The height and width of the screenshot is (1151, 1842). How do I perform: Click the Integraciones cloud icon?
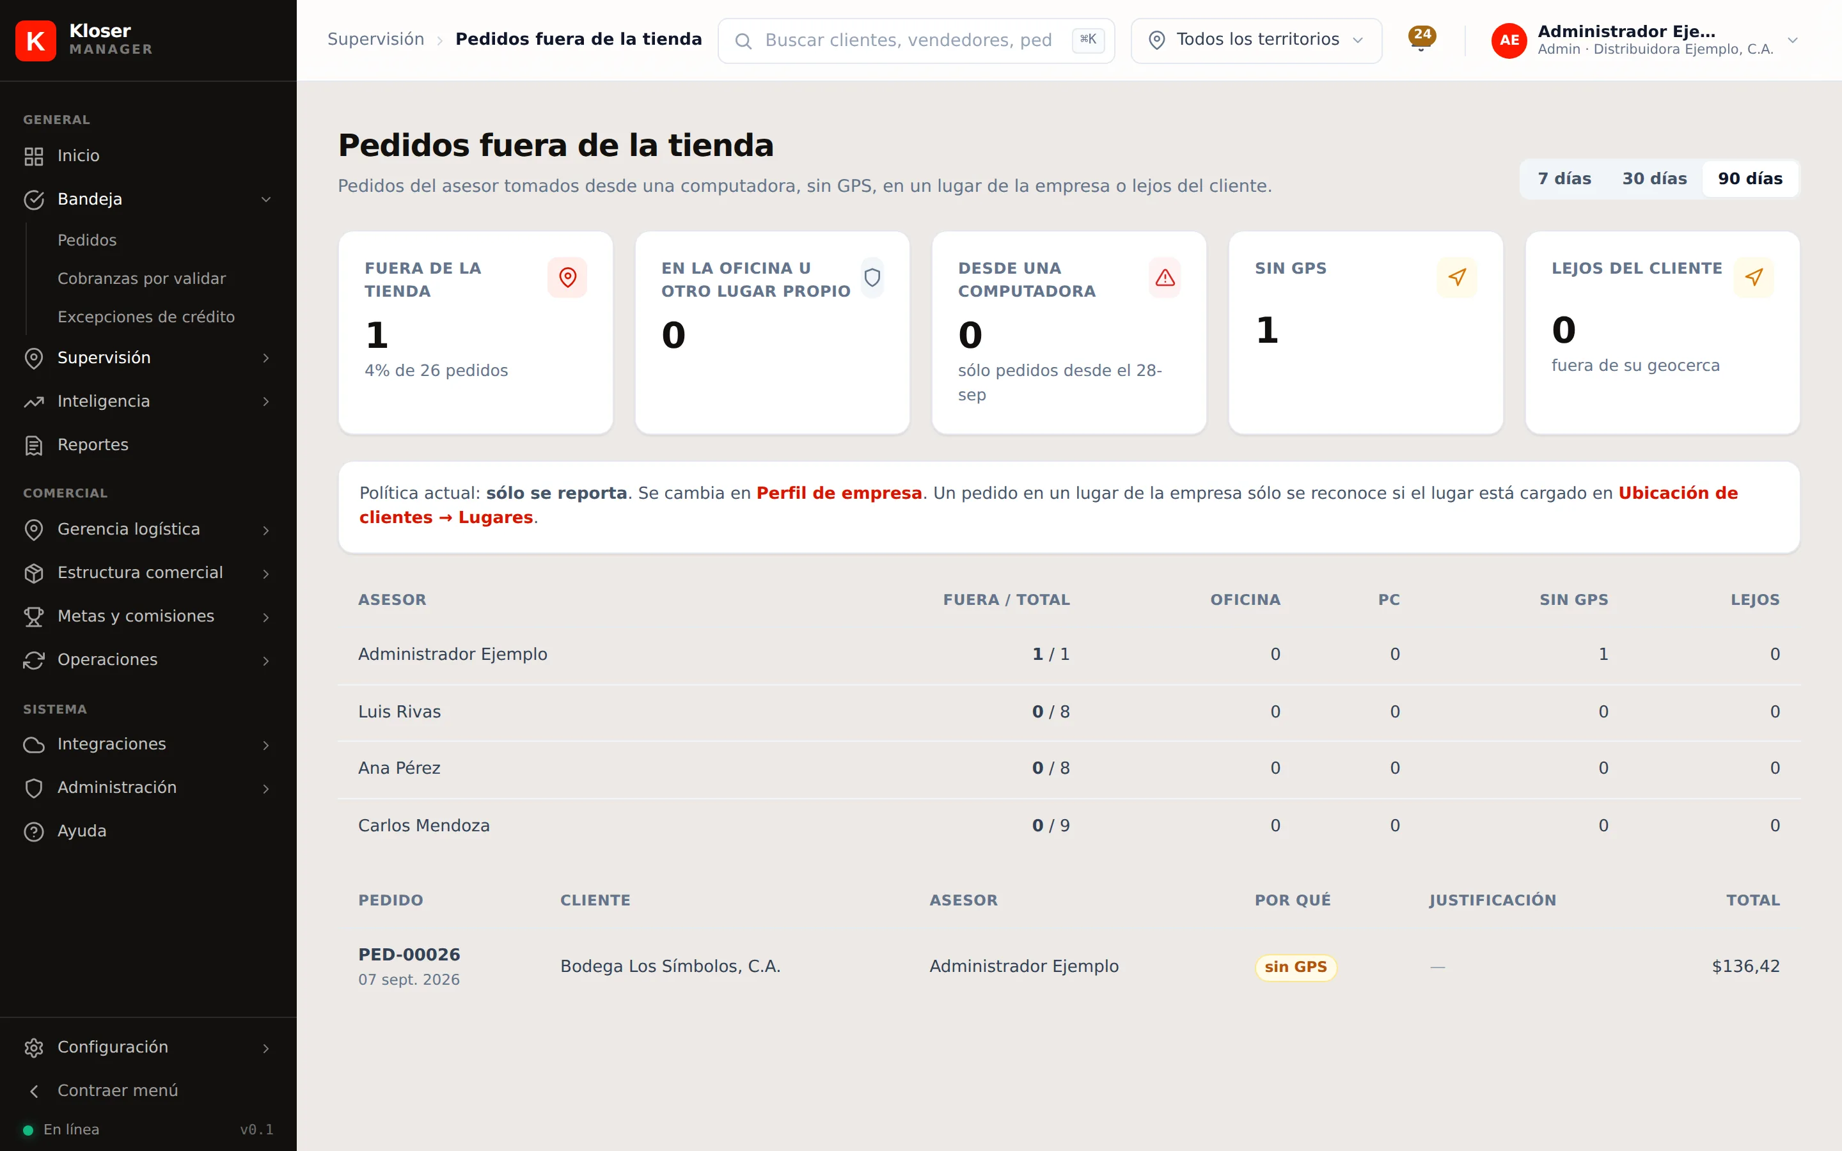click(33, 744)
